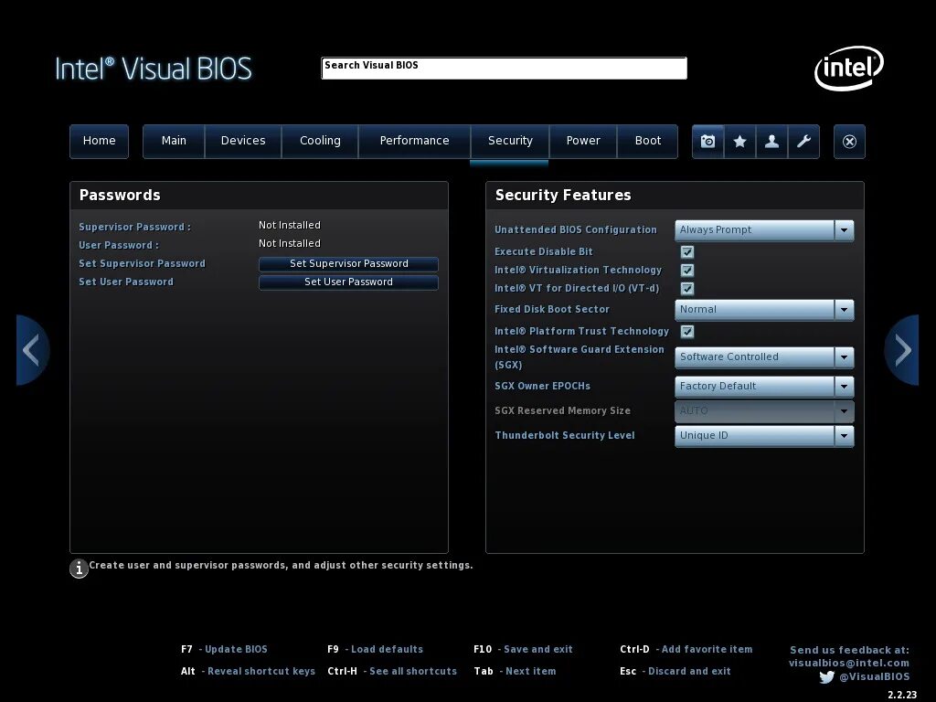Click the user profile icon
The width and height of the screenshot is (936, 702).
coord(771,142)
